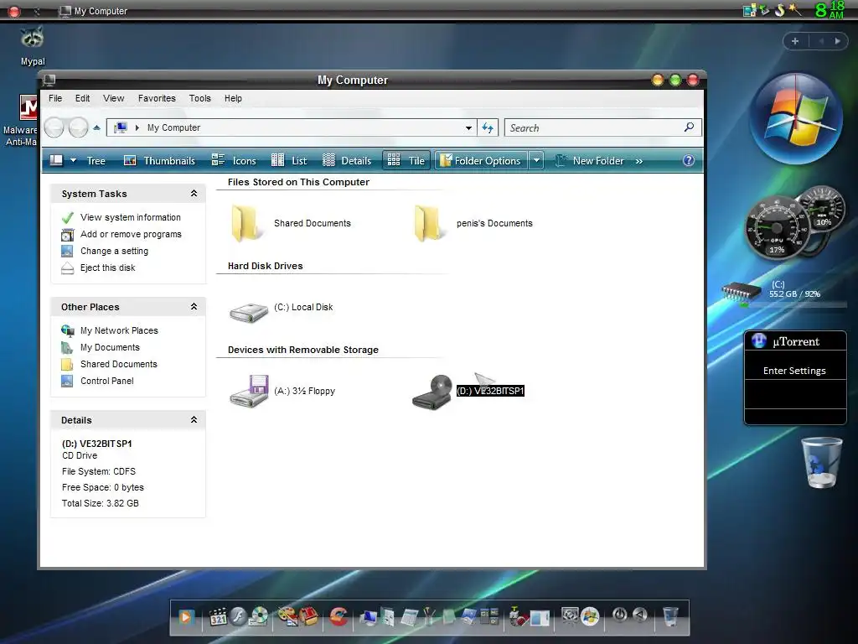
Task: Switch to List view
Action: (289, 160)
